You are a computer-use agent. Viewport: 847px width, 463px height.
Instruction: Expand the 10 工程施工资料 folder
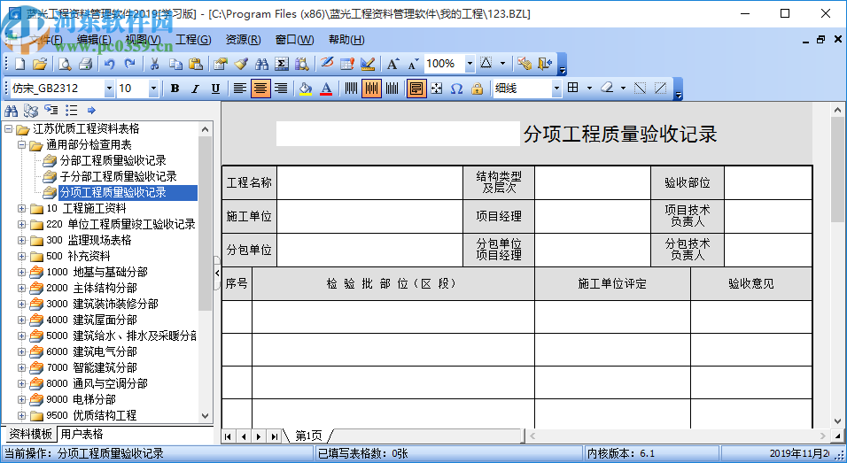[x=21, y=208]
